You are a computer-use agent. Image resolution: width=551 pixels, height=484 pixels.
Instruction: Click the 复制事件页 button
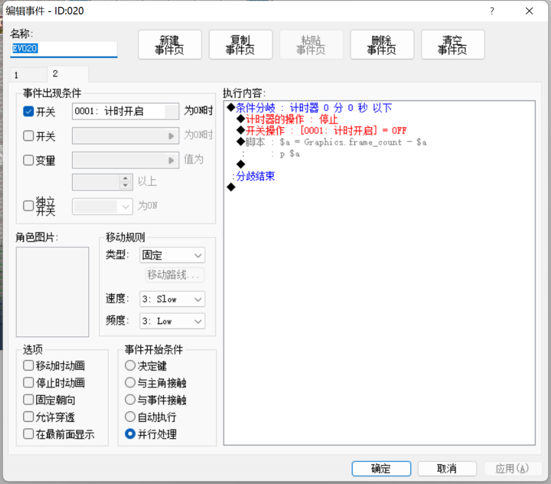point(240,44)
